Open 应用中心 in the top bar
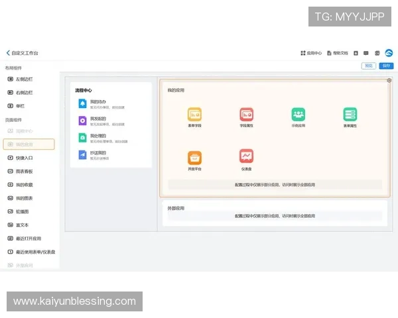 coord(311,53)
